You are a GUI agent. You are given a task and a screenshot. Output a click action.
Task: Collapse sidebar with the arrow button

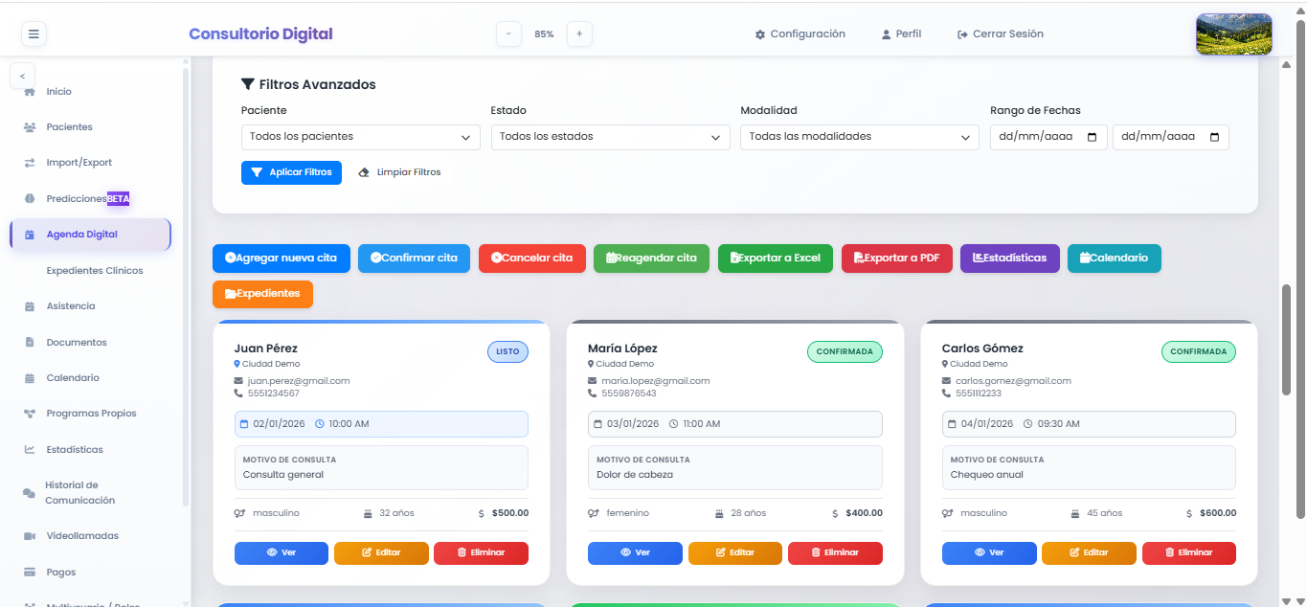point(21,76)
